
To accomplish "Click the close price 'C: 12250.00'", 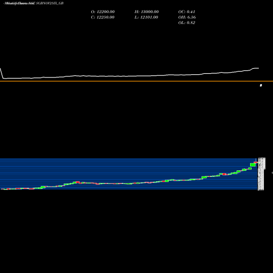I will click(103, 17).
